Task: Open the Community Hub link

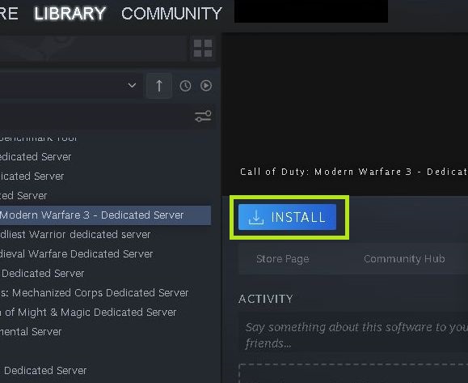Action: (x=404, y=258)
